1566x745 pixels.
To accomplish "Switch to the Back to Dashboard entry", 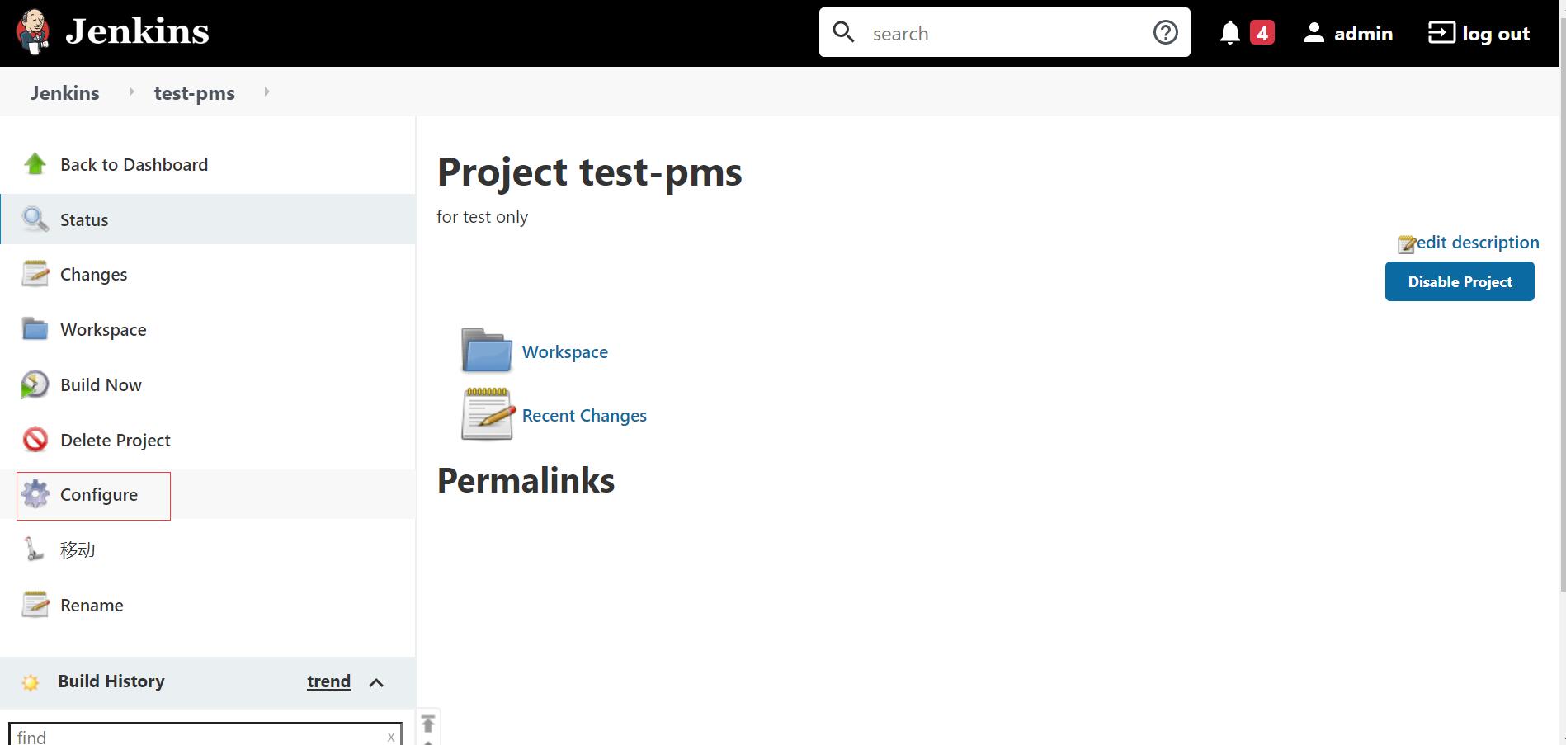I will (x=134, y=164).
